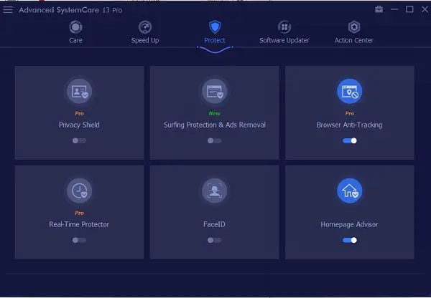Open the hamburger menu

click(8, 10)
